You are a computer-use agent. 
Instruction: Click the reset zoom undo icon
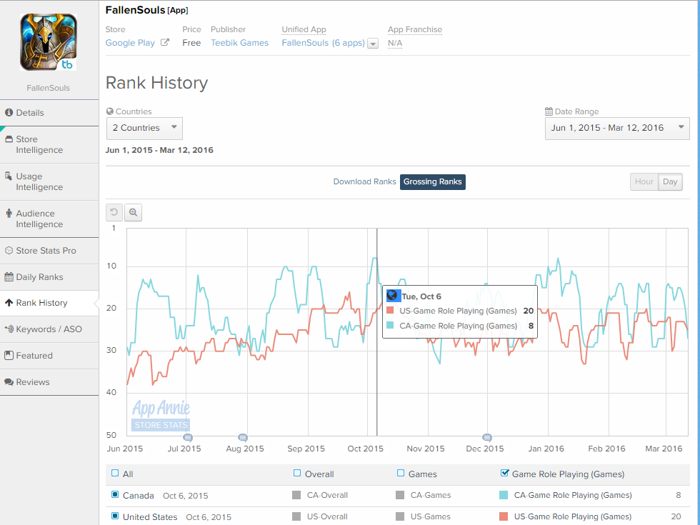114,213
